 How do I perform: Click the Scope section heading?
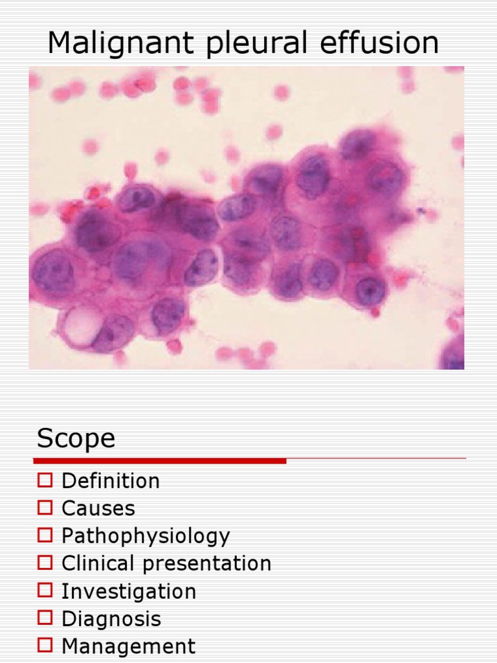point(76,438)
